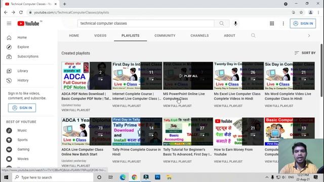The image size is (324, 182).
Task: Open File Explorer from taskbar
Action: 169,177
